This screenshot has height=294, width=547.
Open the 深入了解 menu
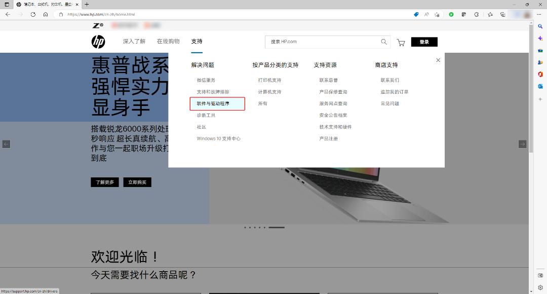[x=133, y=41]
